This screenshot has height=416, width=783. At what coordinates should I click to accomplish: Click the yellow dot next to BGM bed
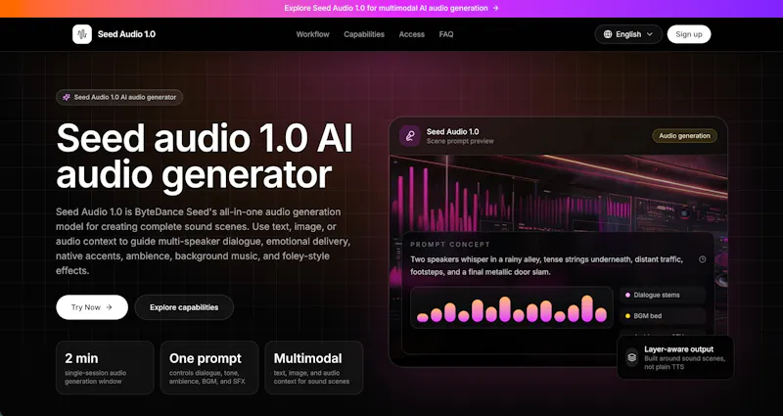[627, 316]
